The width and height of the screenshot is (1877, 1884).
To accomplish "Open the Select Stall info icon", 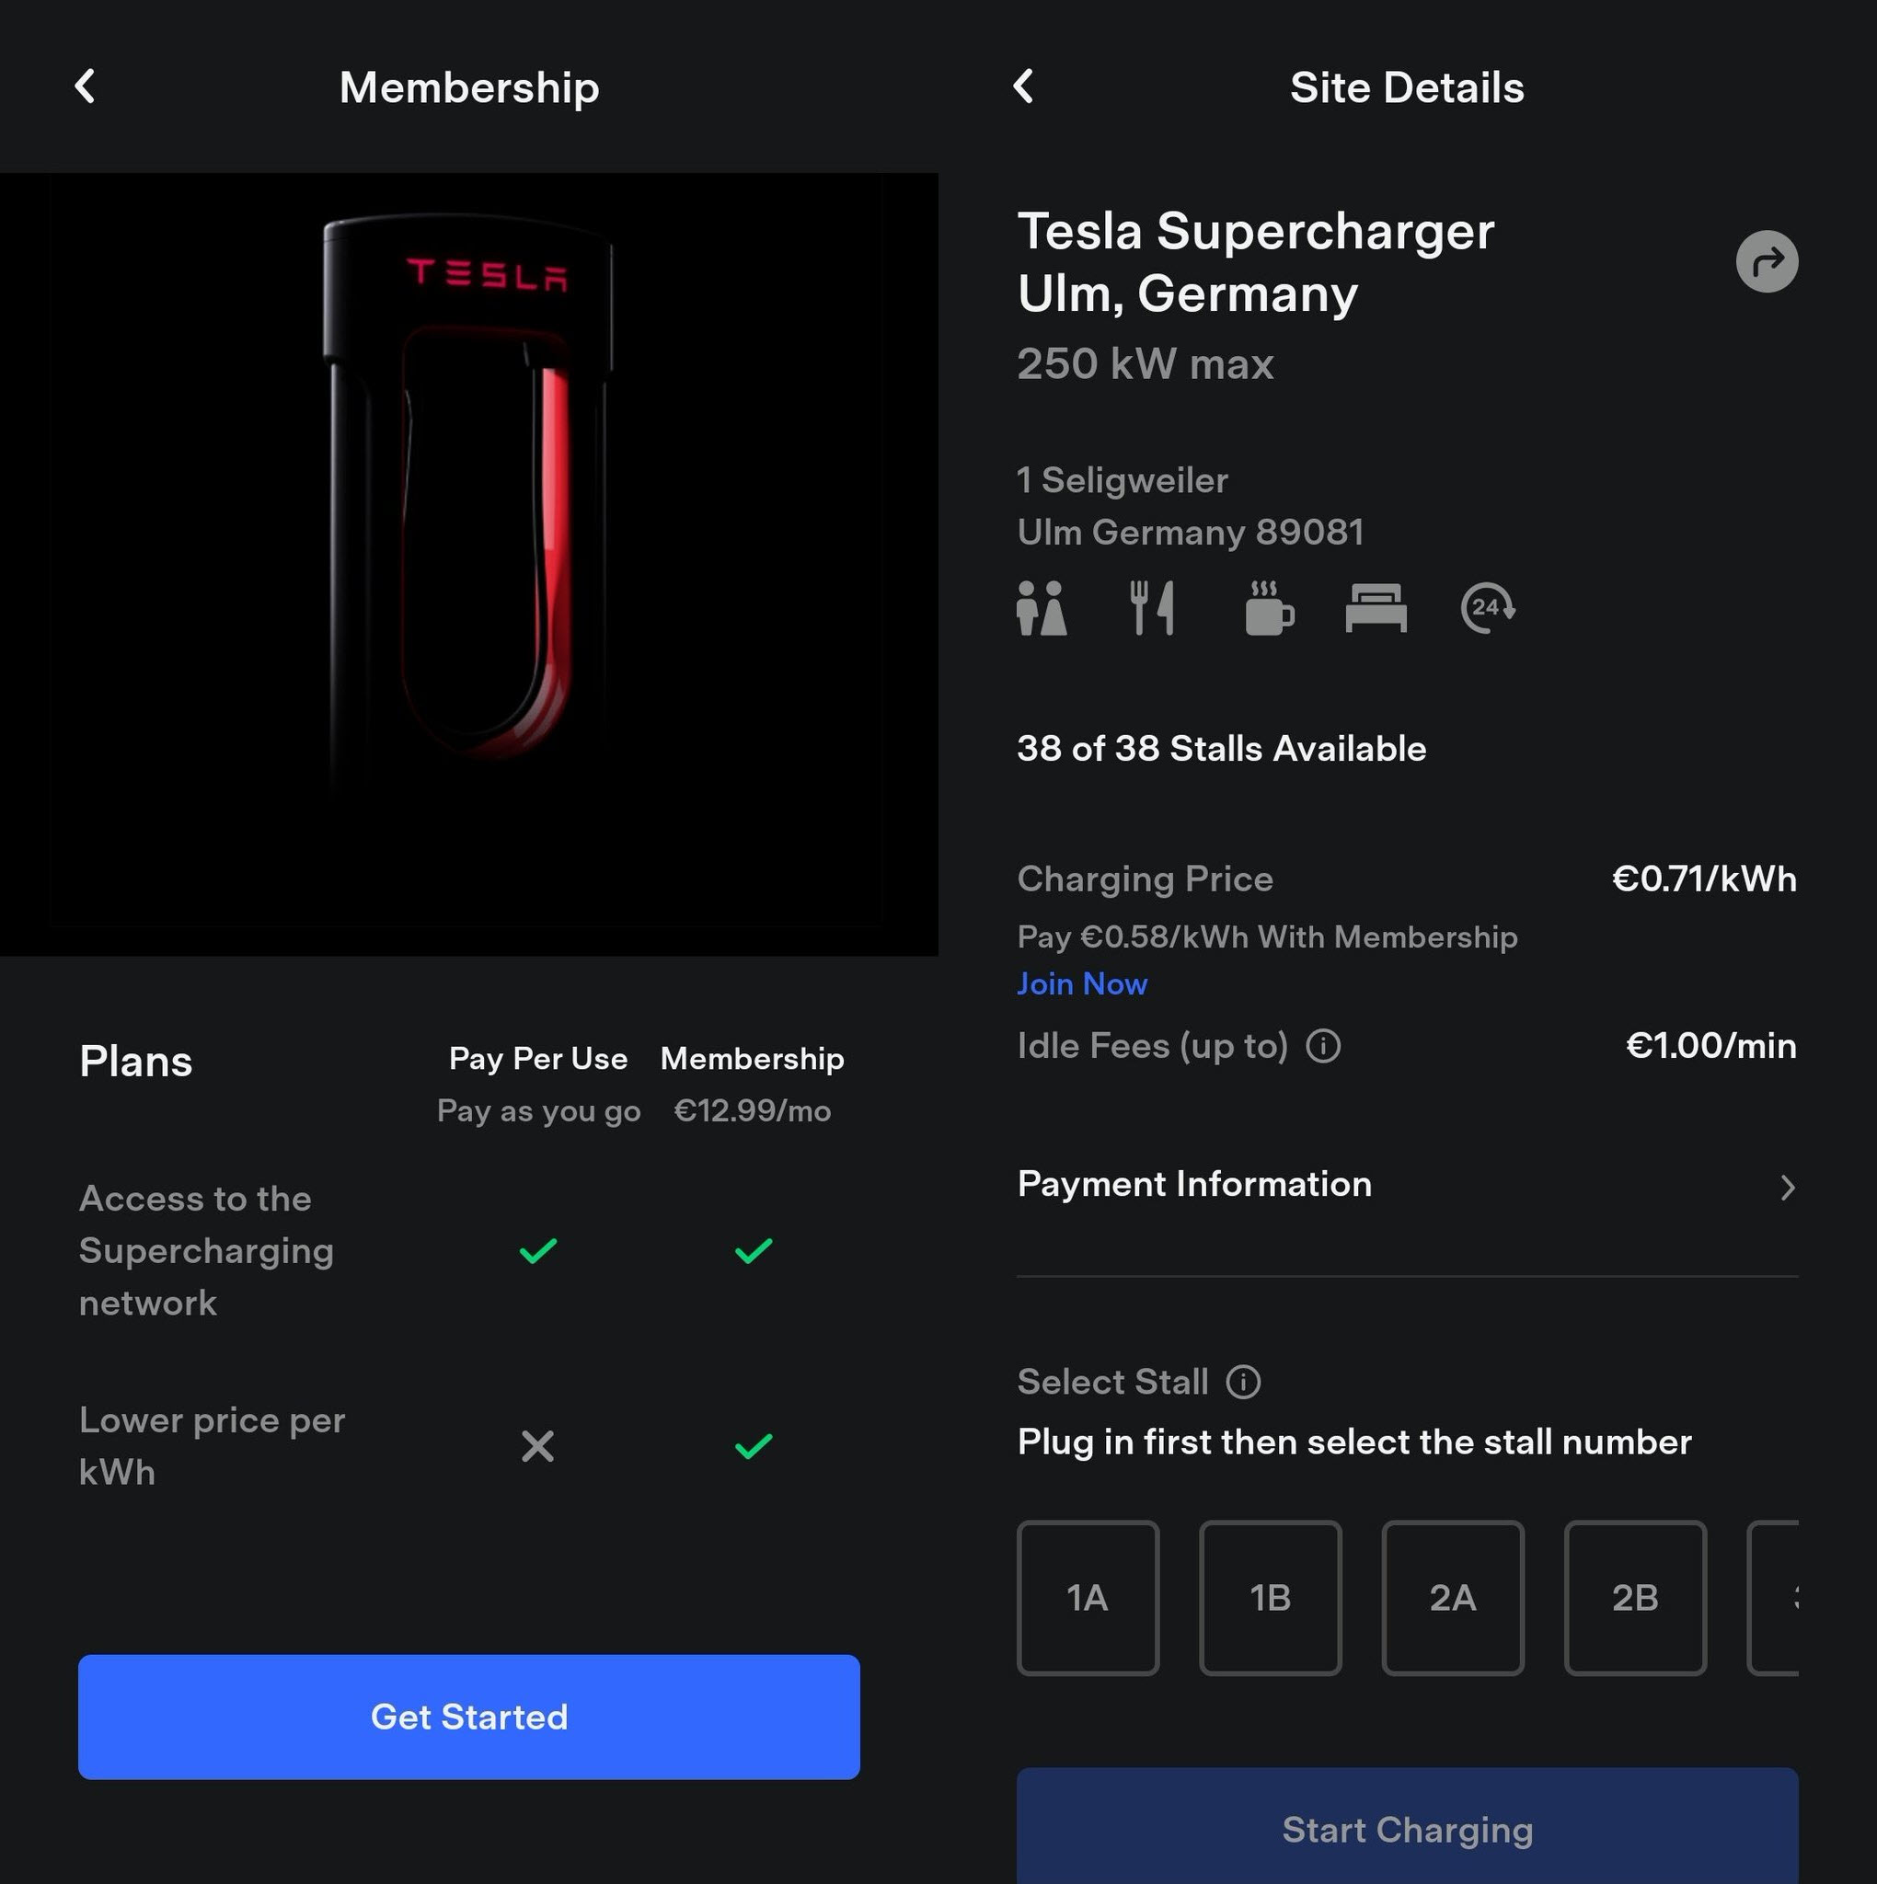I will pyautogui.click(x=1243, y=1382).
